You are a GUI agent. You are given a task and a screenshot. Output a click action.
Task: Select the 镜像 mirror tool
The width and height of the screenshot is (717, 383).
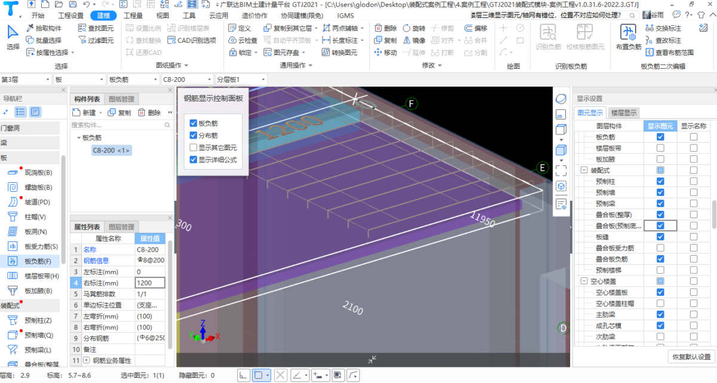point(415,40)
